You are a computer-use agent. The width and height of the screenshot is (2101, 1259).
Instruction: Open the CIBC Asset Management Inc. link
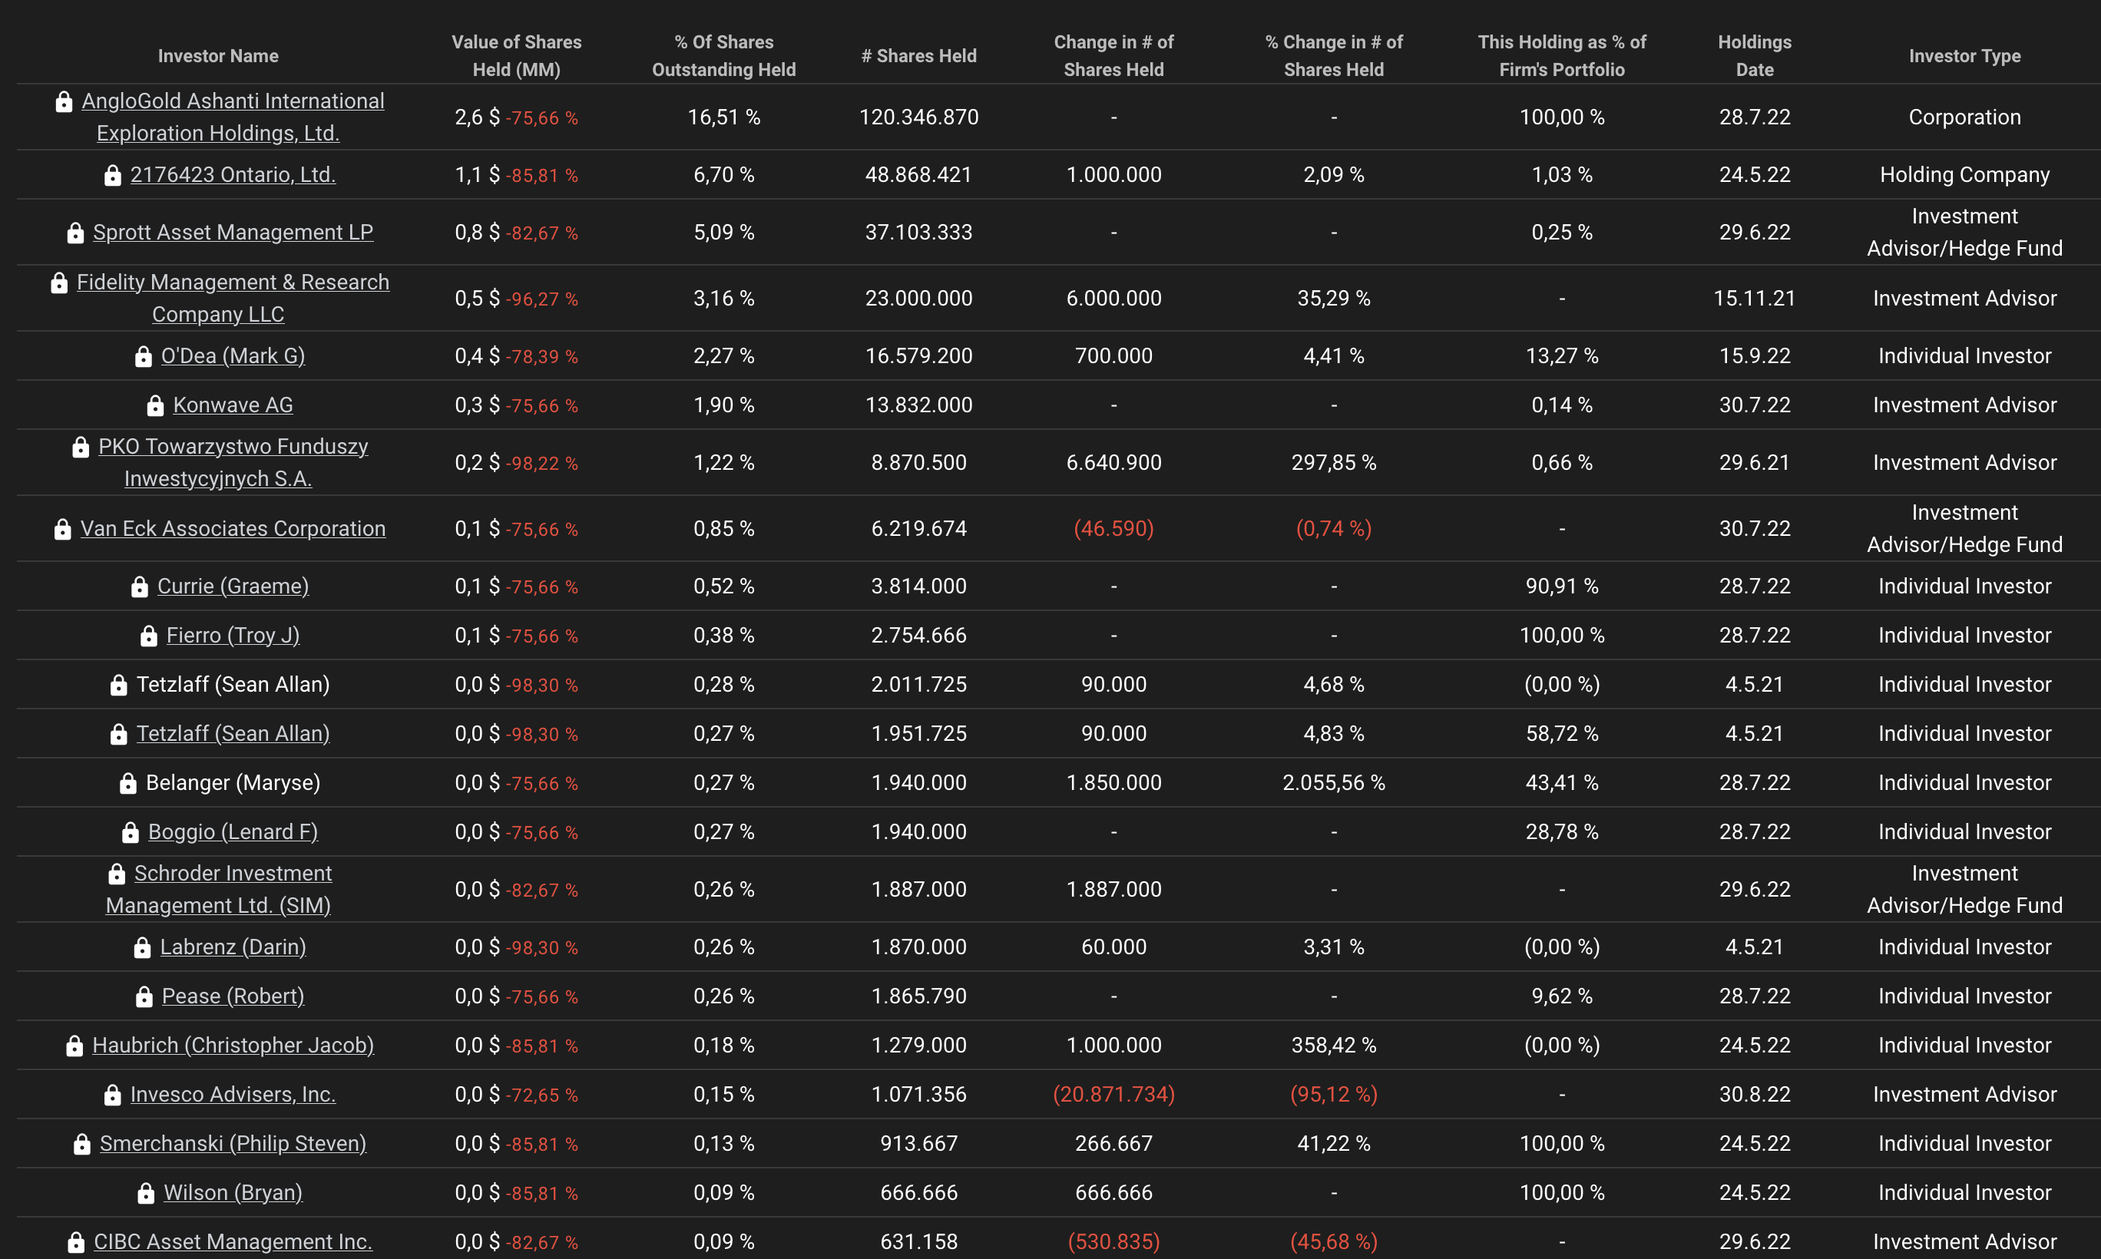[233, 1242]
